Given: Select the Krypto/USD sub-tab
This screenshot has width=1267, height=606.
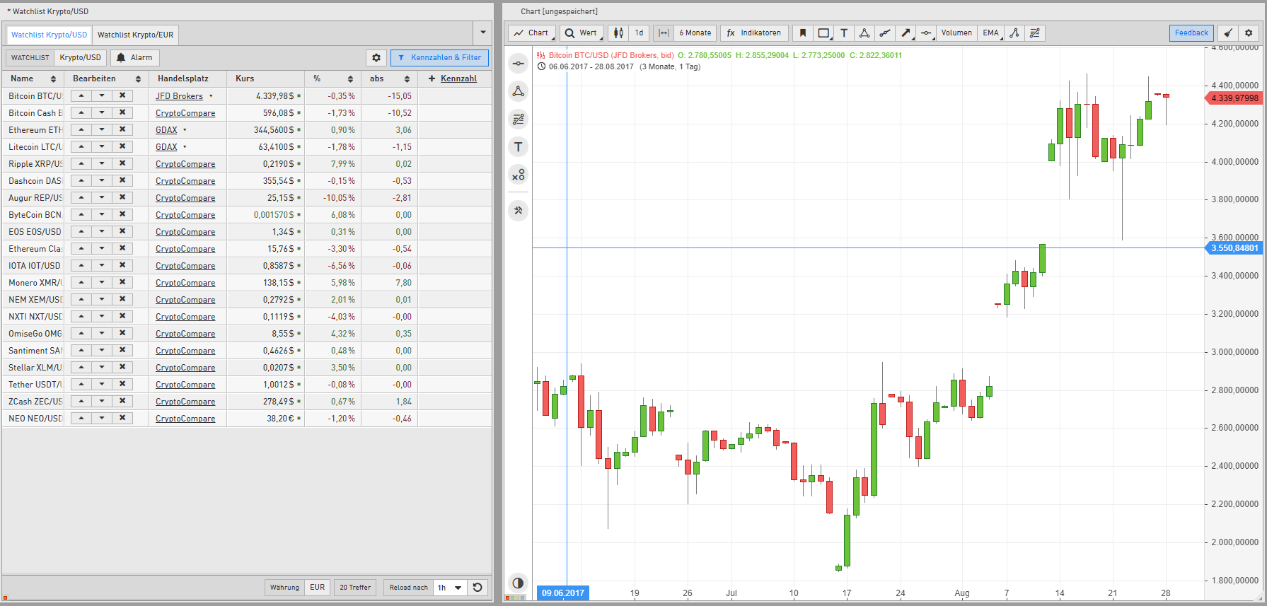Looking at the screenshot, I should [80, 58].
